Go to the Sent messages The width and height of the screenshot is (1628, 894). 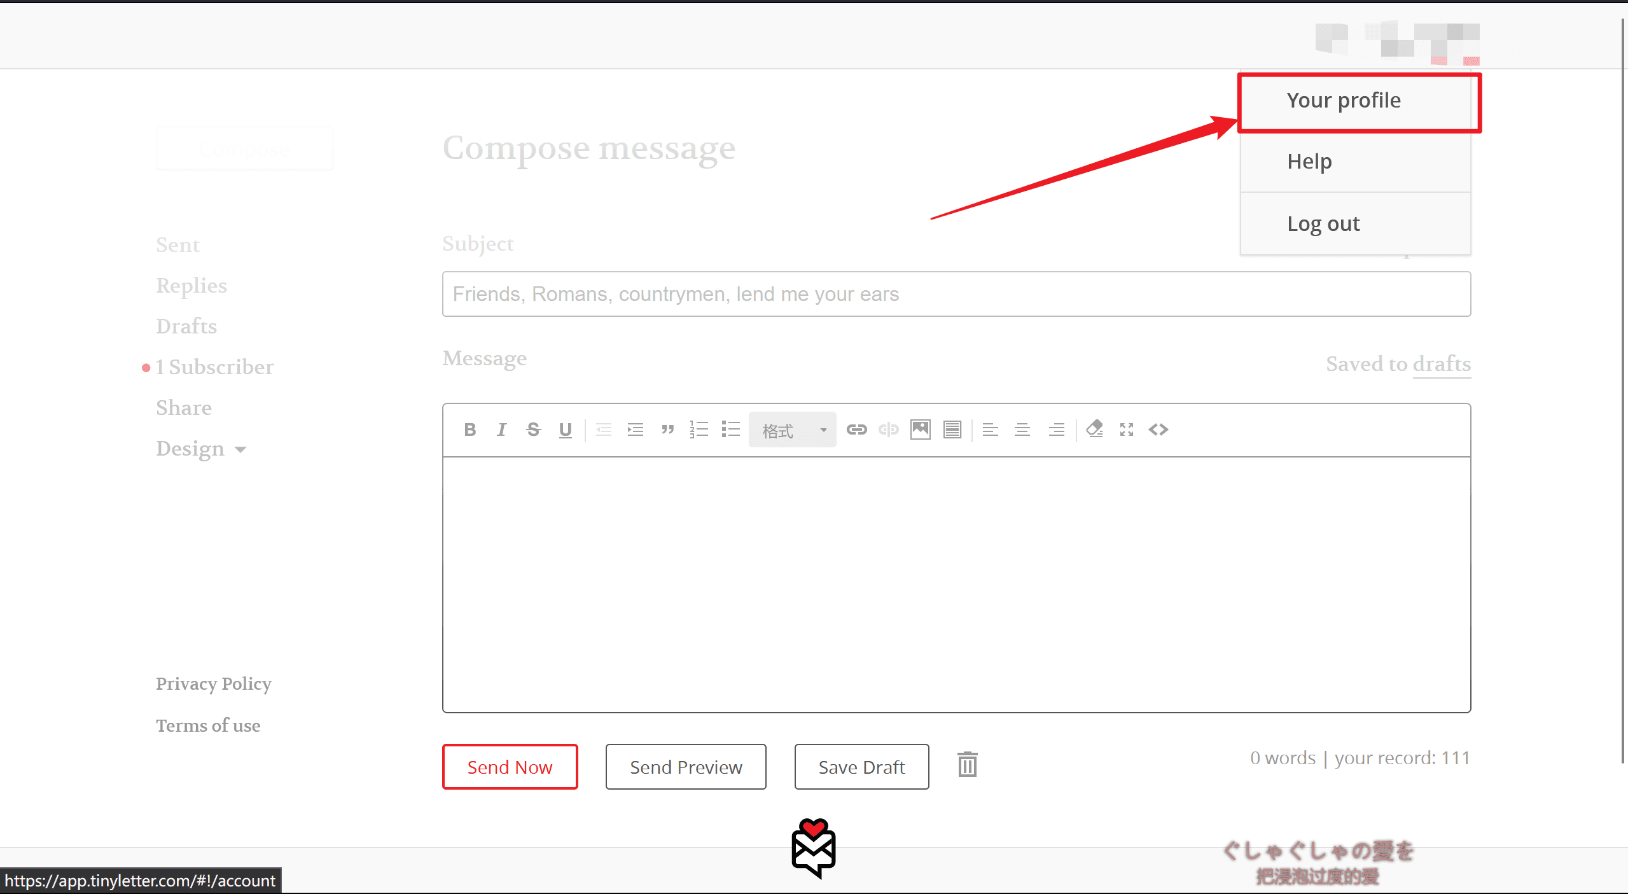coord(178,245)
